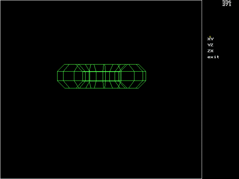Click the top-right chamfered corner of the model
The width and height of the screenshot is (239, 179).
pyautogui.click(x=142, y=68)
